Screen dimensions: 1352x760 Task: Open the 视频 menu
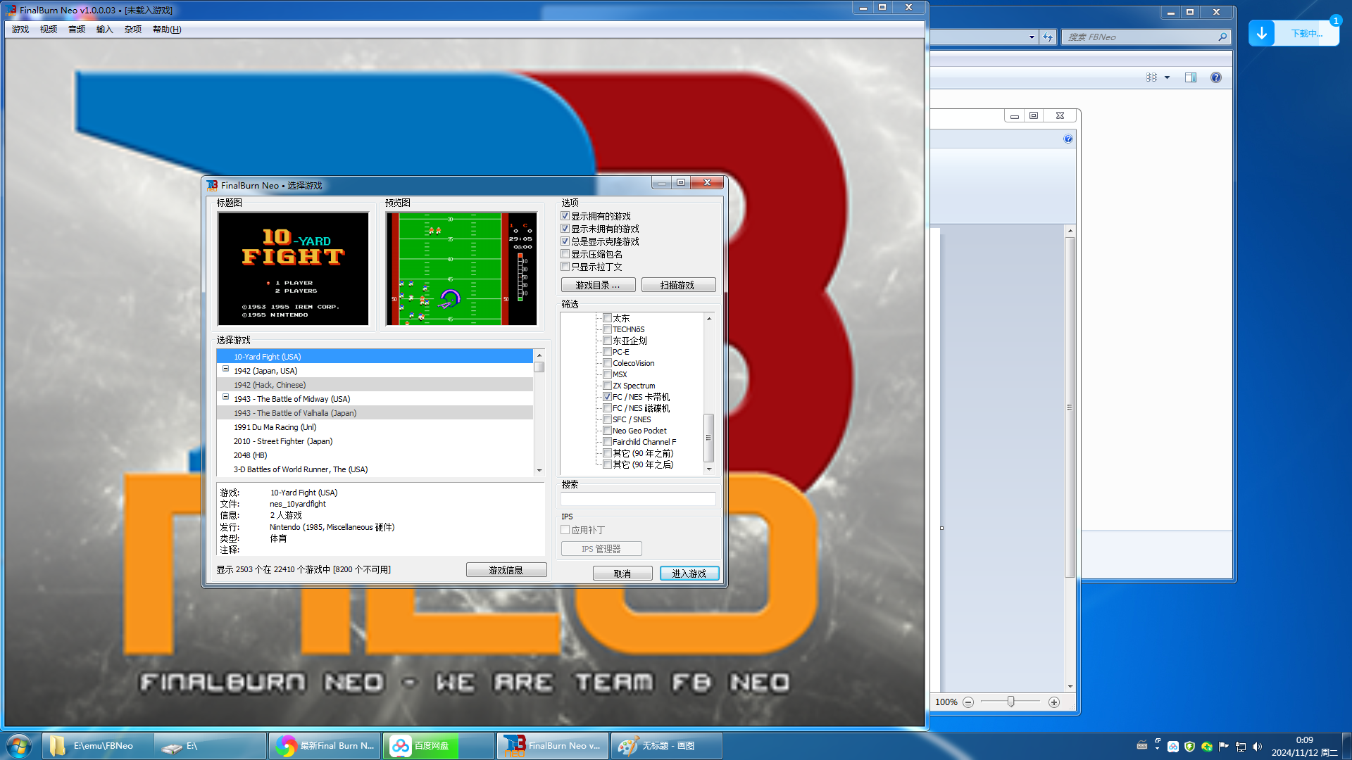tap(49, 30)
